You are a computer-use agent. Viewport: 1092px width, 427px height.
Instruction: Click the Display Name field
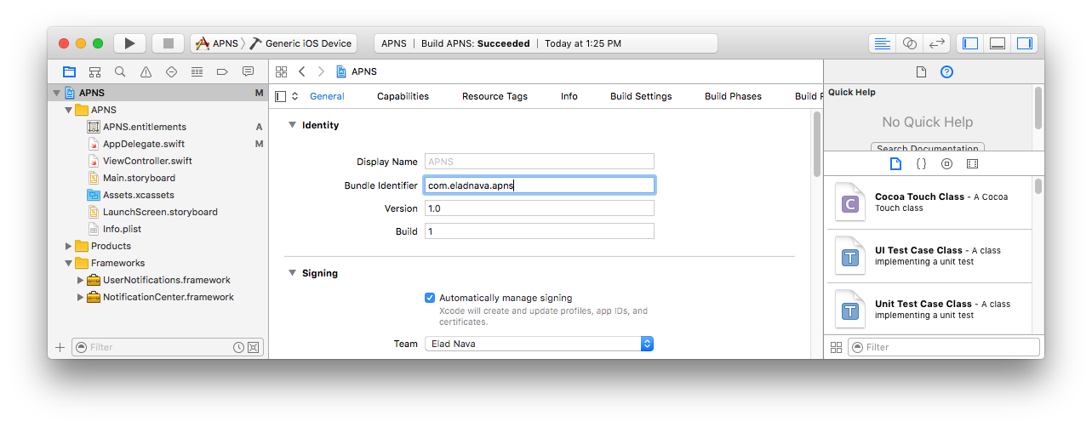pyautogui.click(x=539, y=162)
